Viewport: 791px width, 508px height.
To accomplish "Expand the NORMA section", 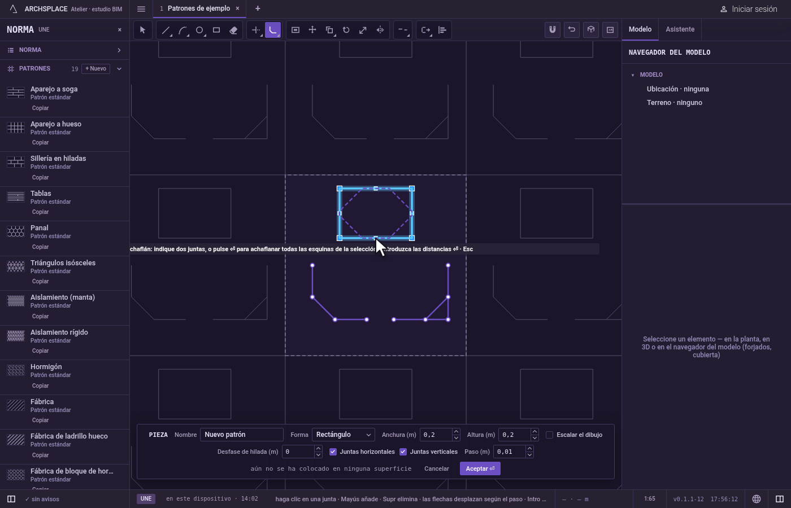I will [x=64, y=50].
